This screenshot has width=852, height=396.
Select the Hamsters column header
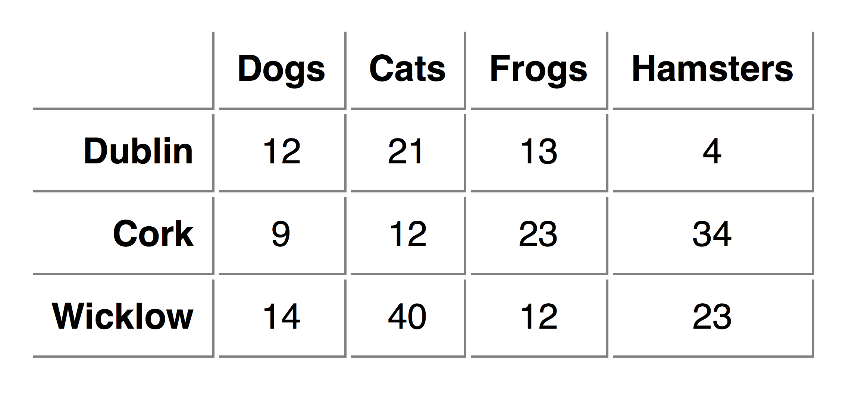point(713,70)
